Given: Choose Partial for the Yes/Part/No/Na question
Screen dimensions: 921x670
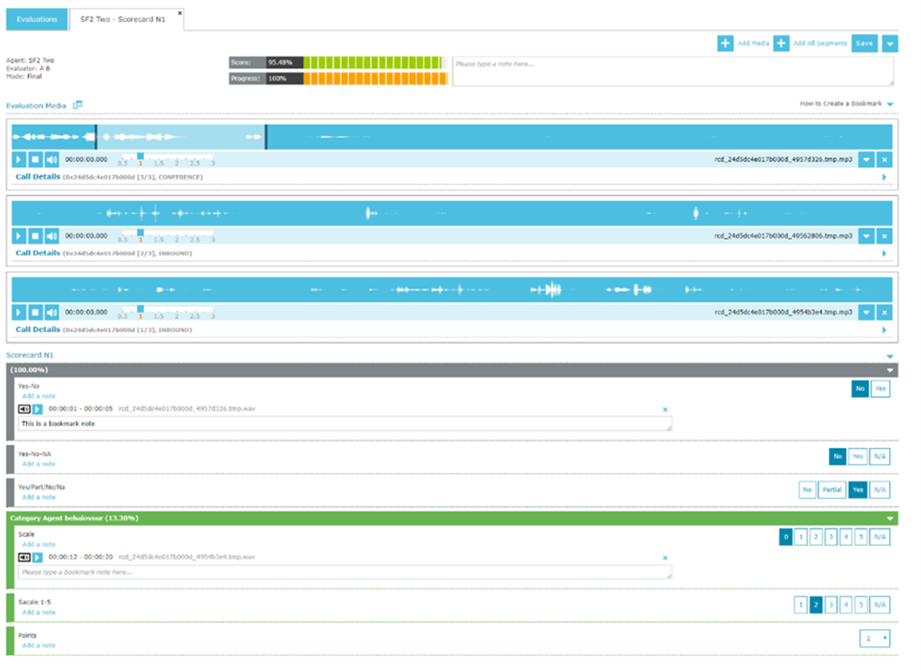Looking at the screenshot, I should (832, 489).
